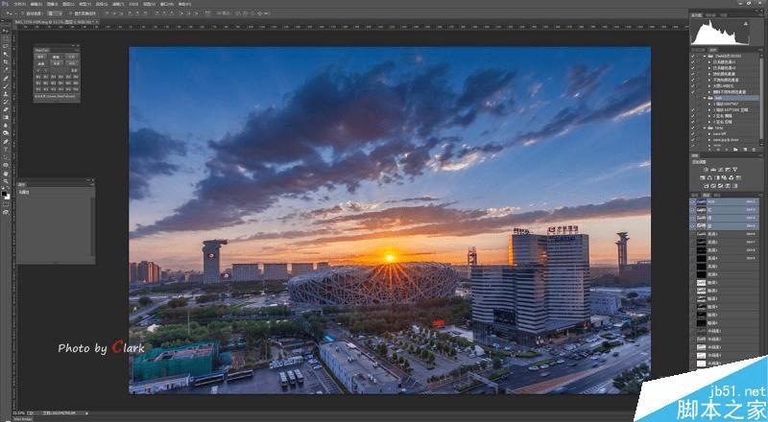Open the Window menu
This screenshot has width=768, height=422.
166,5
